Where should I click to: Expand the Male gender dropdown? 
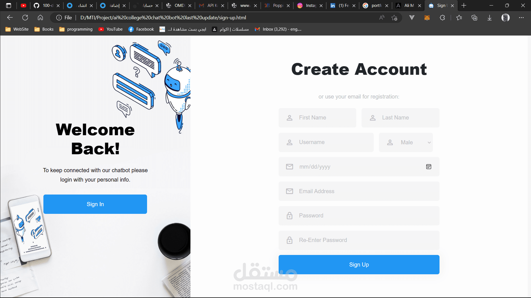click(x=406, y=142)
